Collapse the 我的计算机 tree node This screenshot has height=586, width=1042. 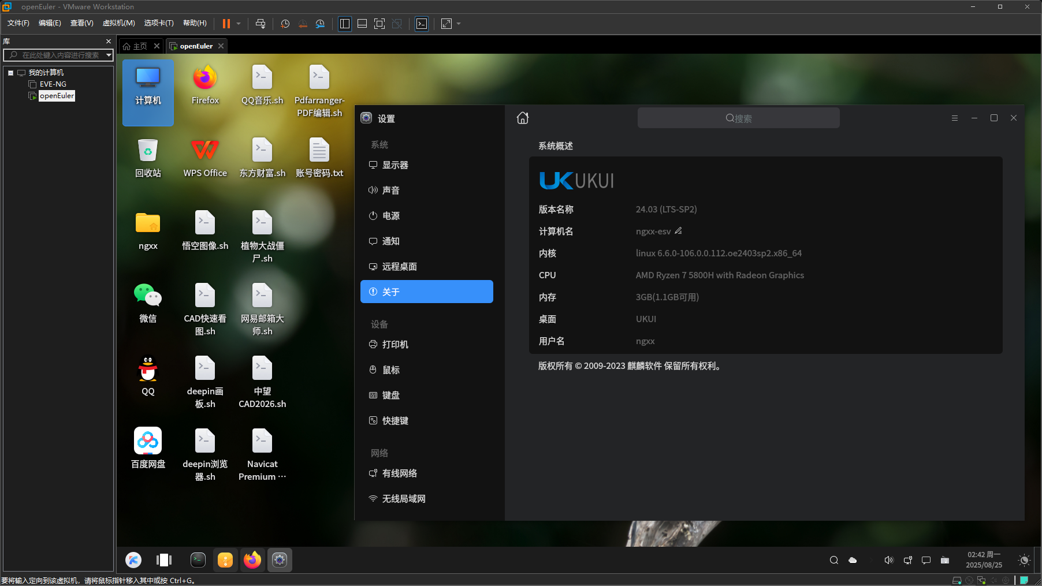click(10, 73)
